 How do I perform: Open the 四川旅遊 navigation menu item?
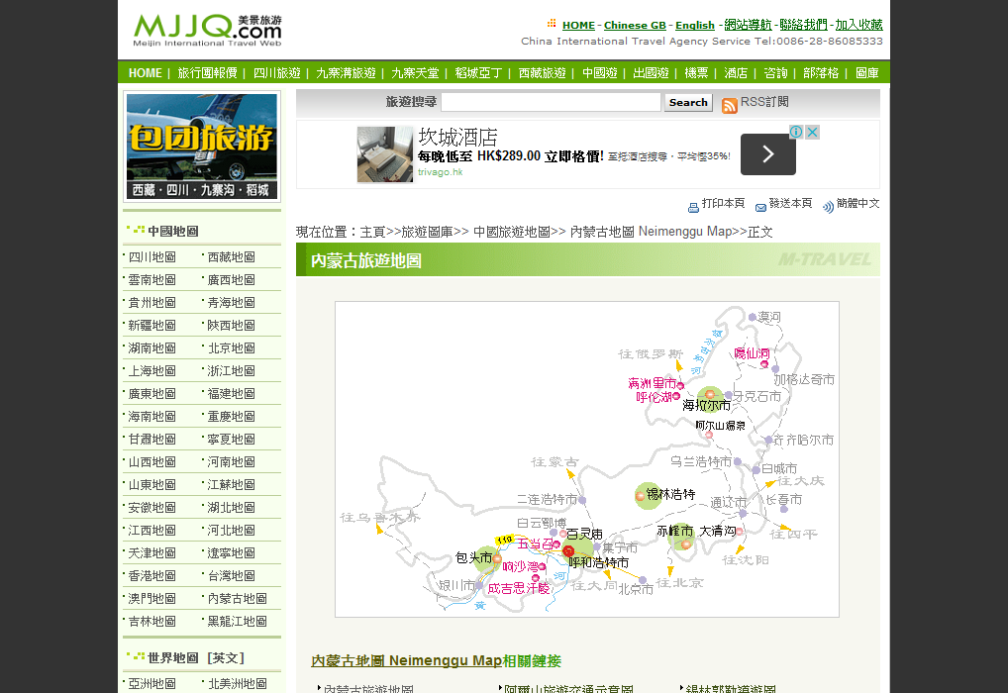[x=277, y=73]
